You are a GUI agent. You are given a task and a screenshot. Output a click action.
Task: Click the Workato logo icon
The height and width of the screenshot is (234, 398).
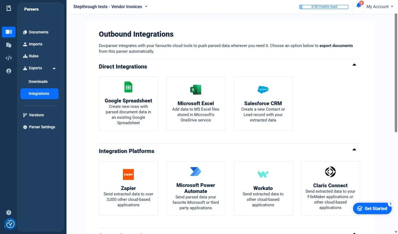[263, 174]
